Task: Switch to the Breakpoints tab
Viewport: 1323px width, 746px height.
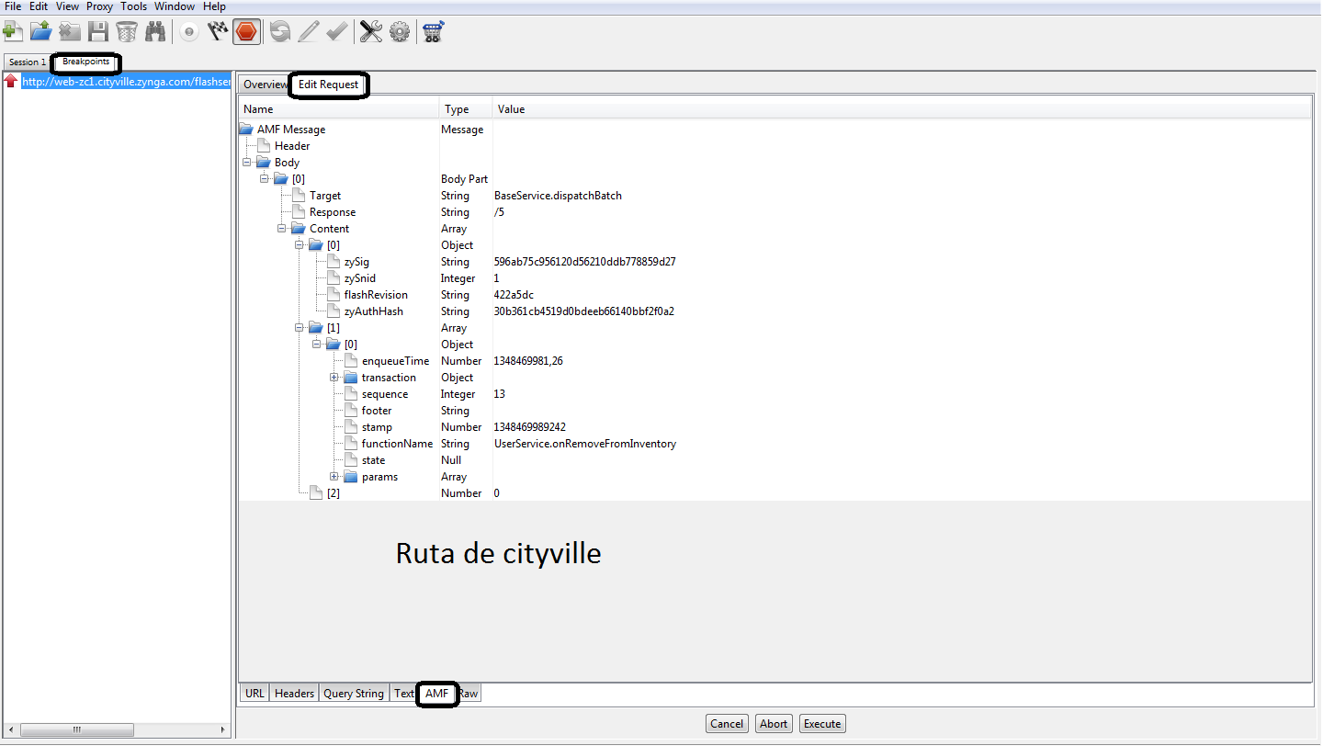Action: (86, 62)
